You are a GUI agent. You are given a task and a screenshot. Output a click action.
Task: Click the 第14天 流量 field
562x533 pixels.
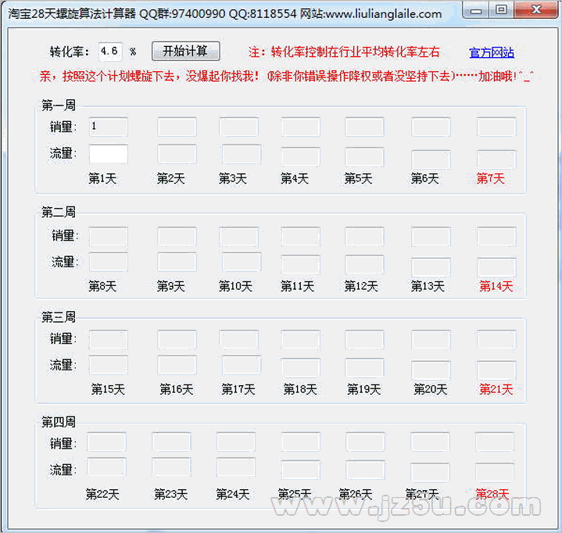496,267
